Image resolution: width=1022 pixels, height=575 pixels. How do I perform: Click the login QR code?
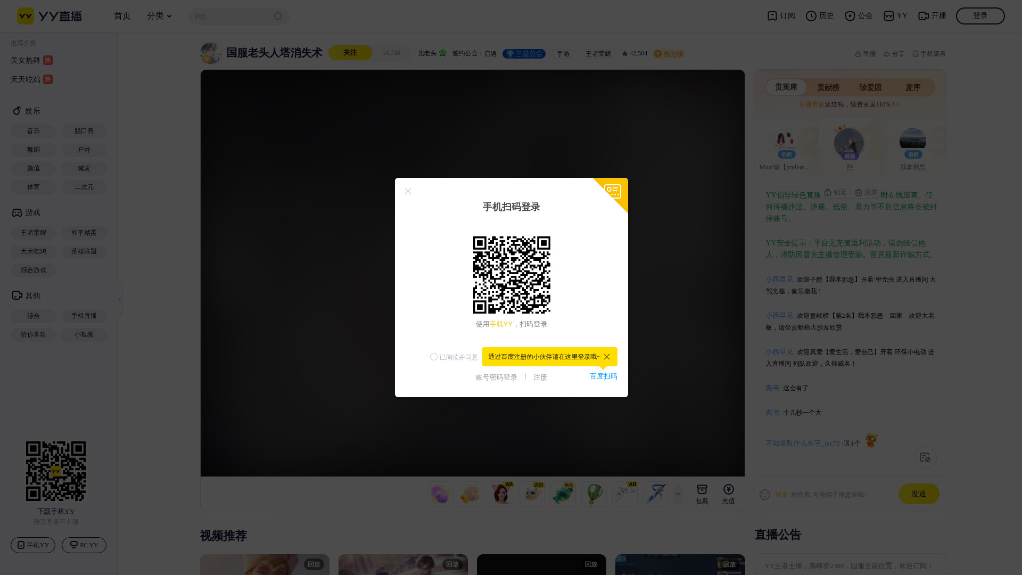512,275
